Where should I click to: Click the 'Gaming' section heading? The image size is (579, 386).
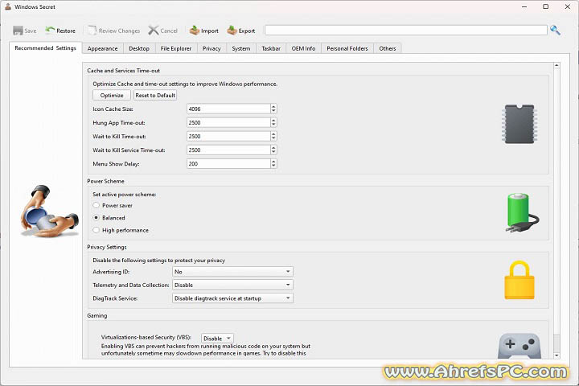tap(97, 315)
